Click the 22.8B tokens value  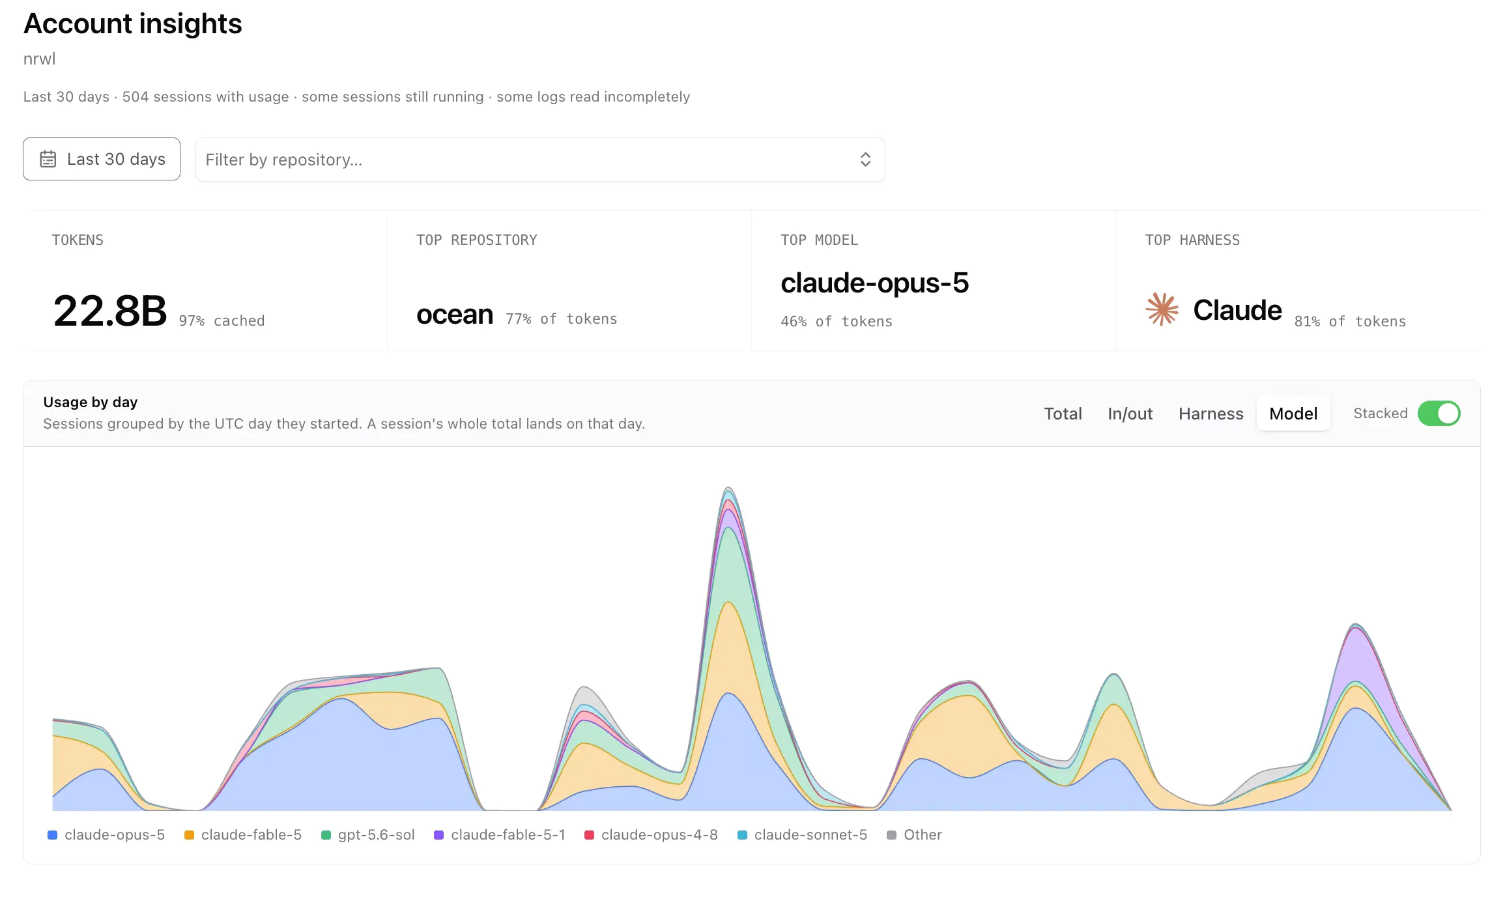click(110, 311)
